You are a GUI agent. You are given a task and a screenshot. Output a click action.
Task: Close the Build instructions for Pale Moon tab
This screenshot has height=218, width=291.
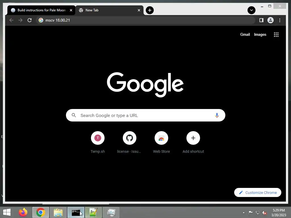pos(71,10)
